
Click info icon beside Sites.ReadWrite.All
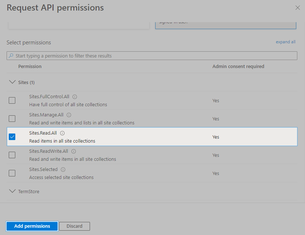(74, 151)
